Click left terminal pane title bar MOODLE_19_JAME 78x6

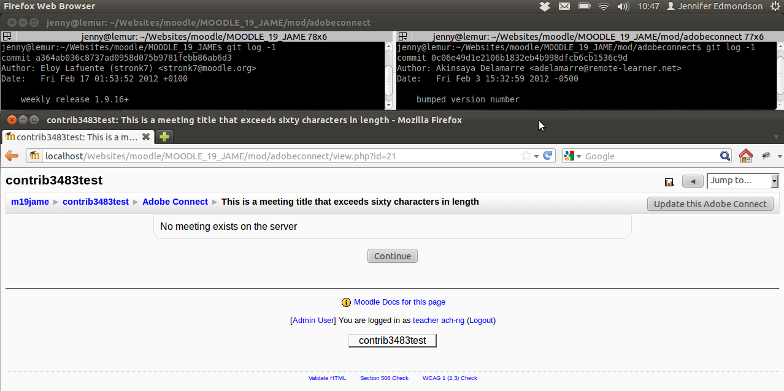click(204, 37)
